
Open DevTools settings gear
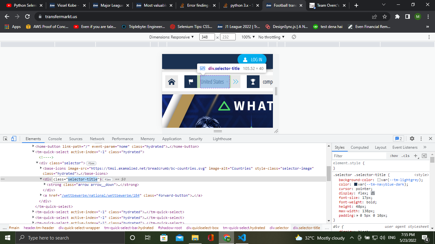pyautogui.click(x=412, y=139)
